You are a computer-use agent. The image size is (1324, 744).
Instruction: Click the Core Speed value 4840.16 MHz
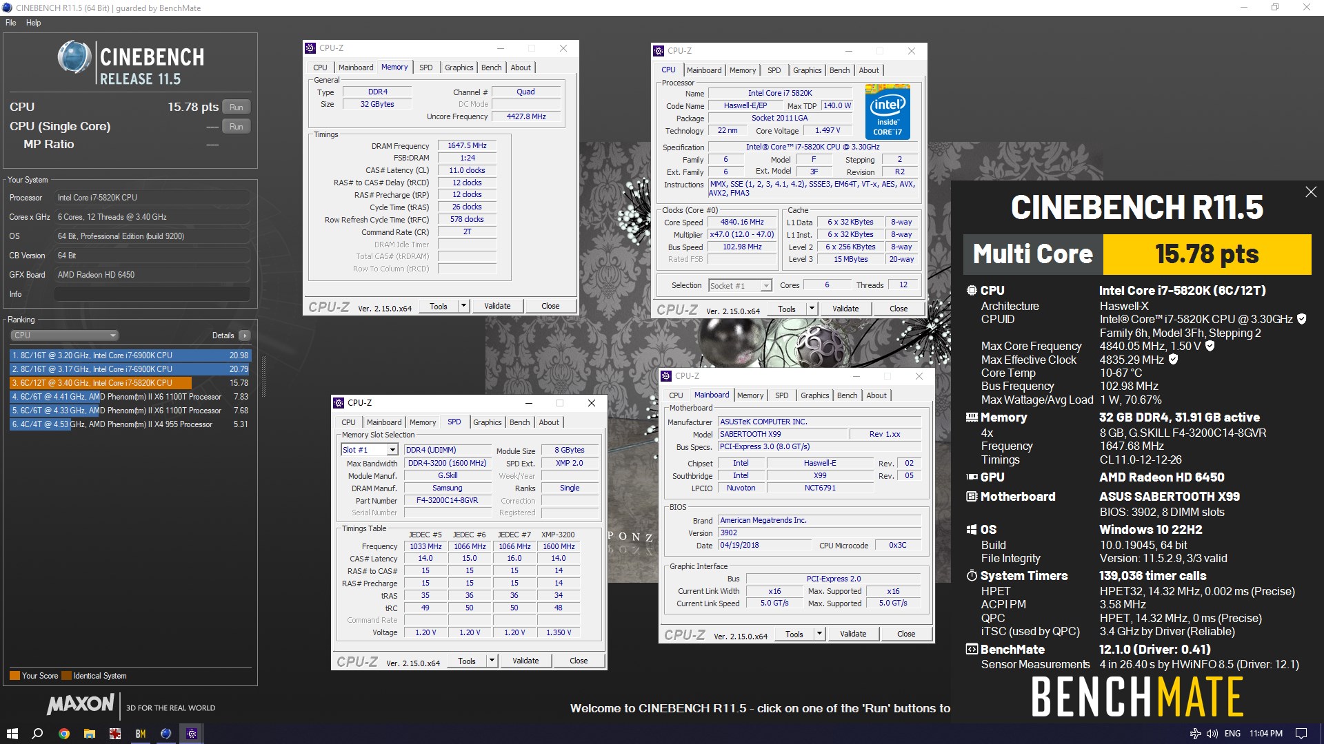742,223
